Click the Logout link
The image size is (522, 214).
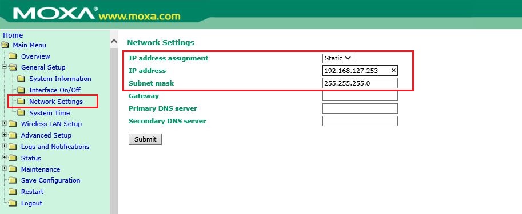[x=31, y=203]
